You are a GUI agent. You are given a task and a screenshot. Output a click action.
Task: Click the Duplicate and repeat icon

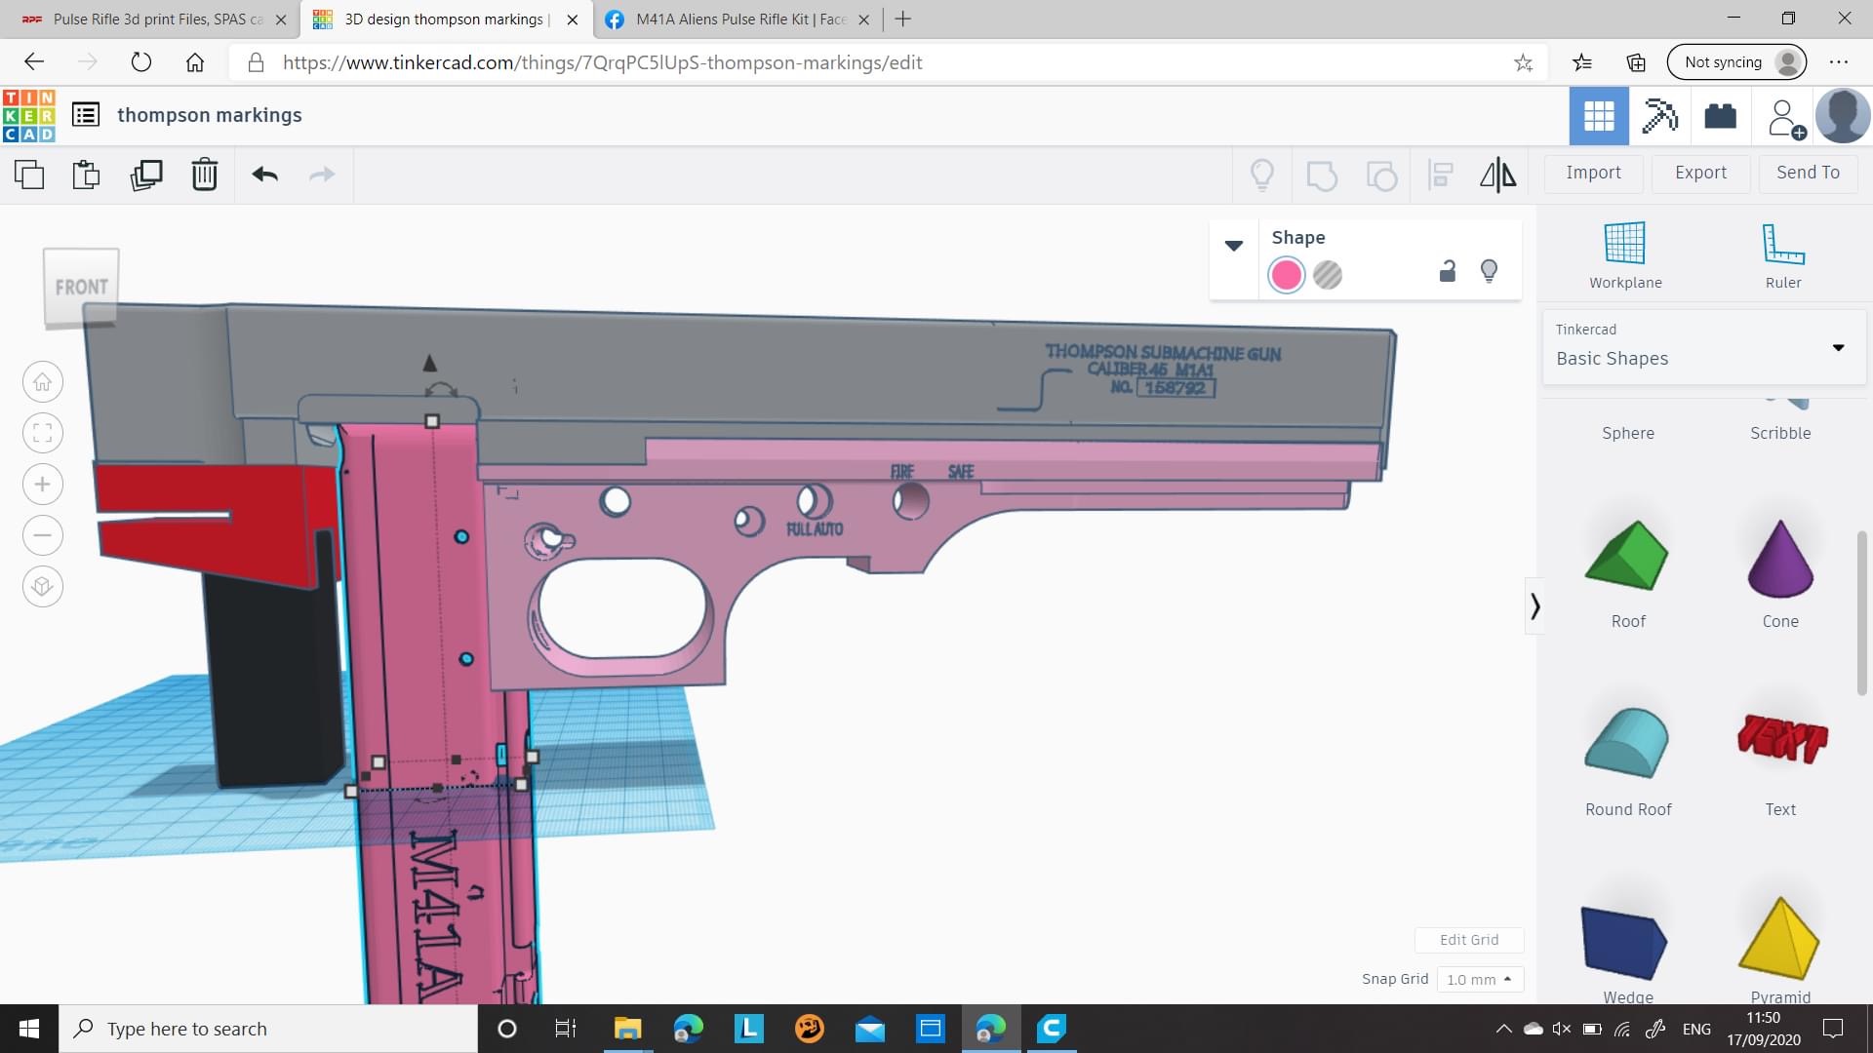146,175
